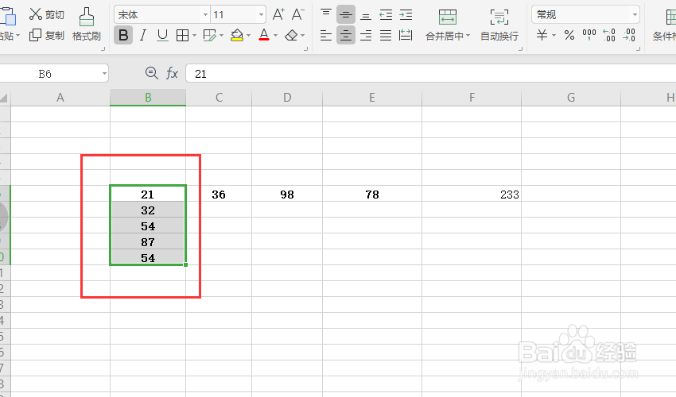676x397 pixels.
Task: Apply cell borders with the grid icon
Action: click(x=183, y=35)
